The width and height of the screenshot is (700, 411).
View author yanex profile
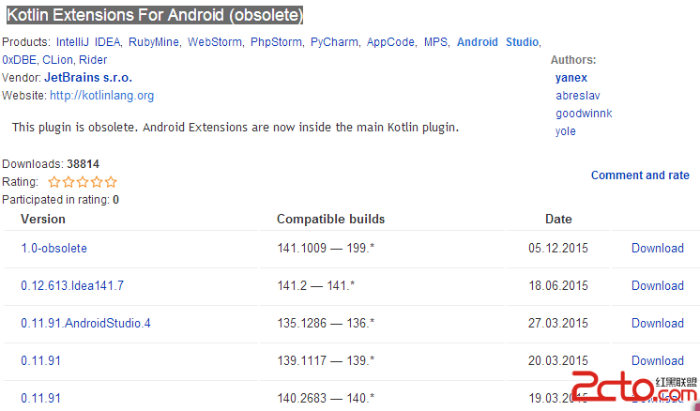[x=571, y=78]
